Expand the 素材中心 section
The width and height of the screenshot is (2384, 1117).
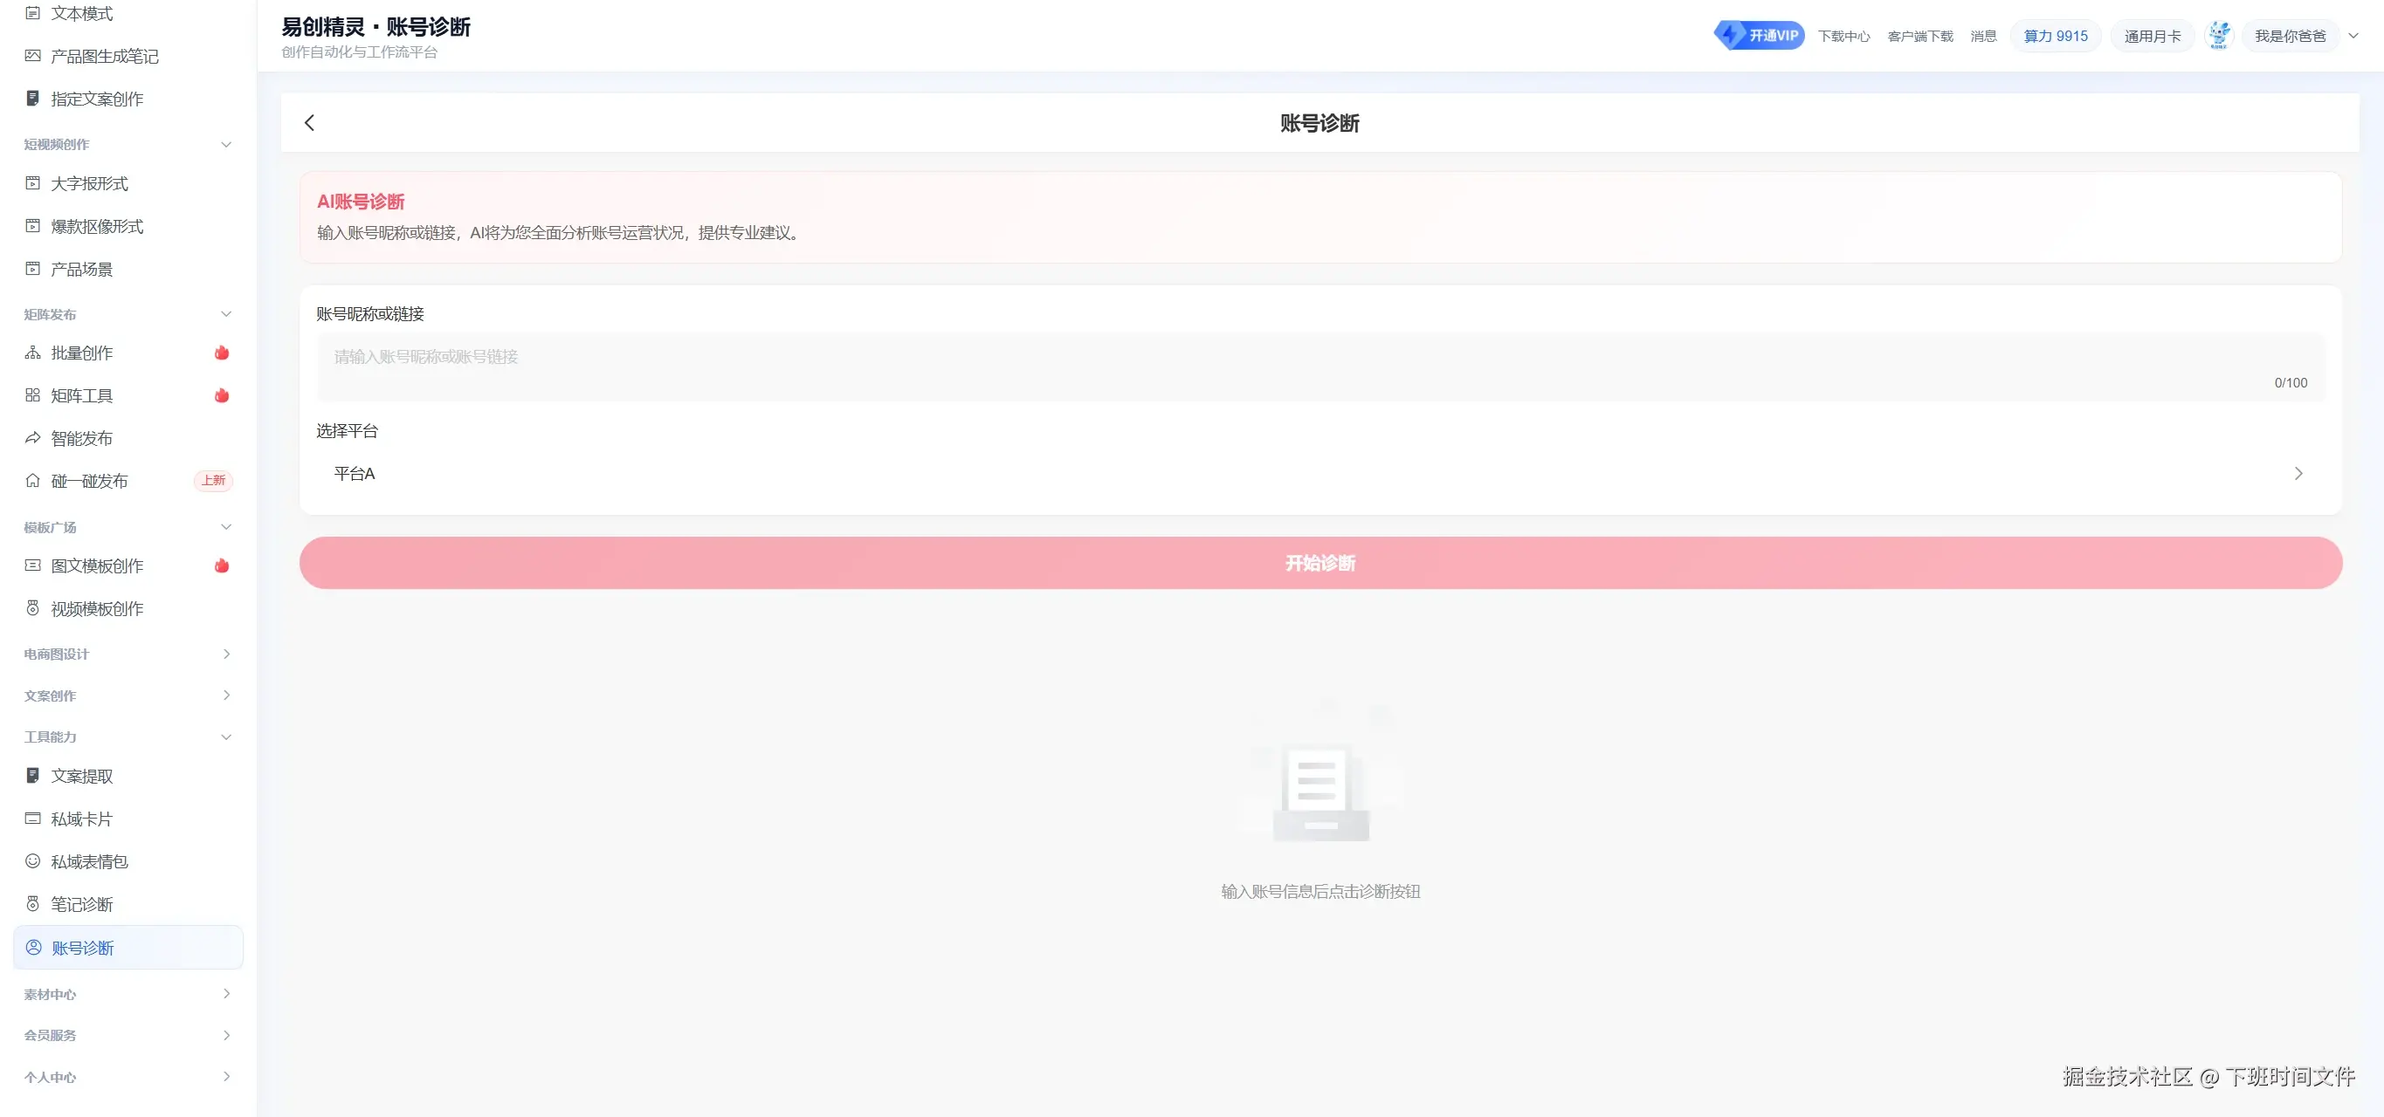pyautogui.click(x=227, y=994)
